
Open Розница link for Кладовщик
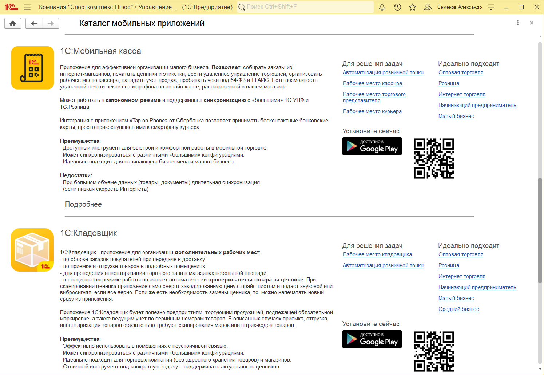tap(449, 265)
